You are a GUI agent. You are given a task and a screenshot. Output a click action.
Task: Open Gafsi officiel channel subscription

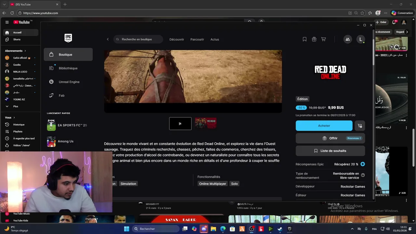pyautogui.click(x=20, y=58)
